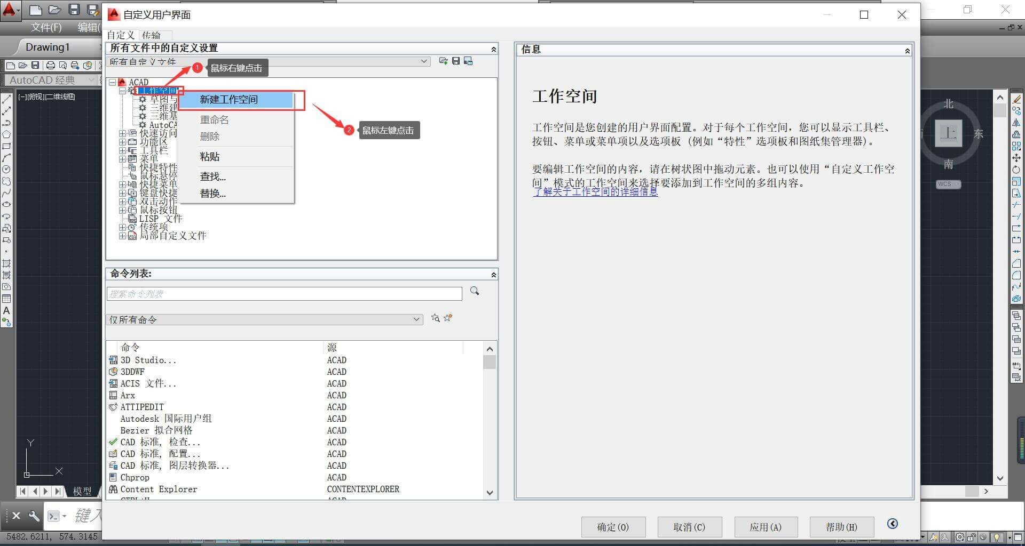1025x546 pixels.
Task: Click the find command star-magnifier icon
Action: coord(436,318)
